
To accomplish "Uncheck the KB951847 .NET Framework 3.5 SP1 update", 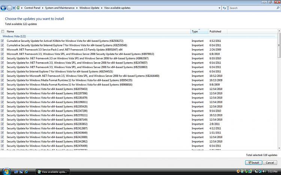I will [x=2, y=50].
